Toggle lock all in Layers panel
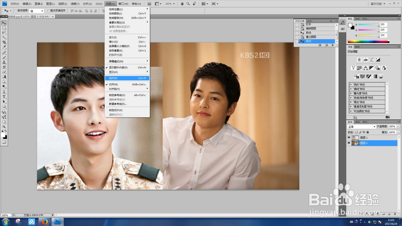This screenshot has height=226, width=402. point(368,132)
